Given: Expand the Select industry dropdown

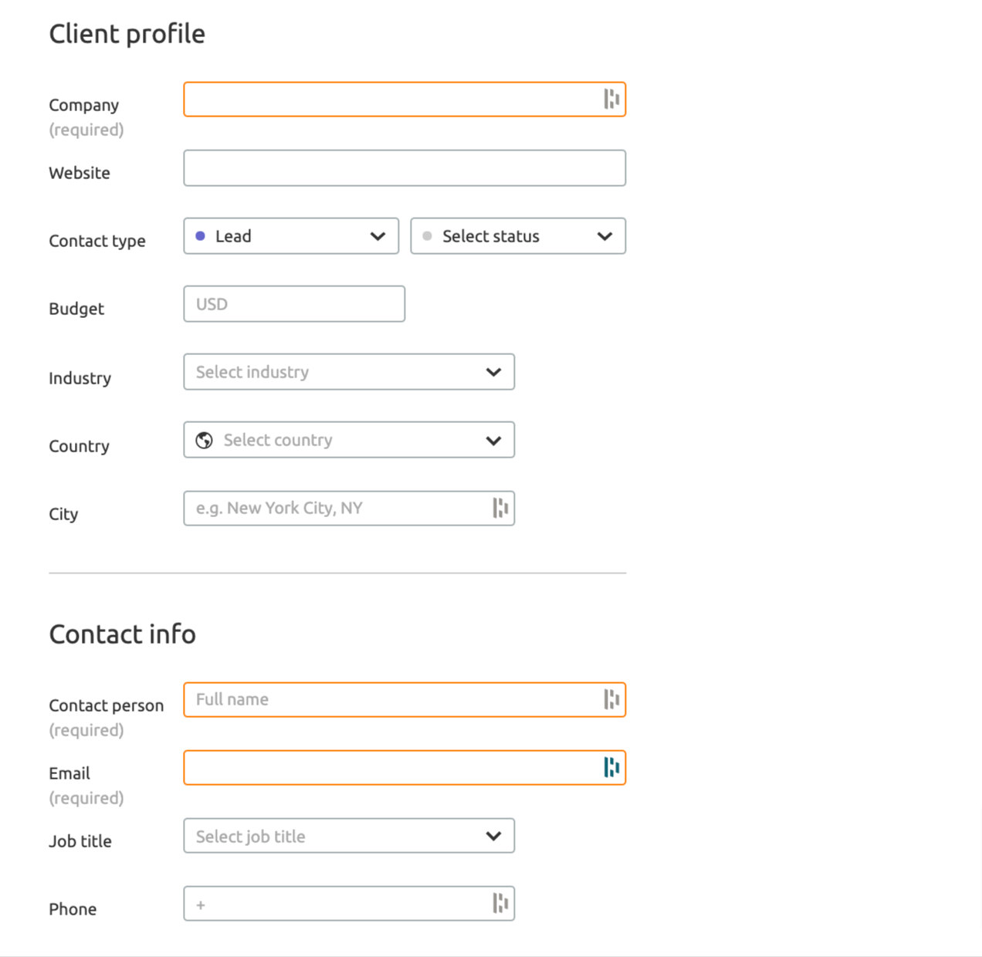Looking at the screenshot, I should click(x=349, y=372).
